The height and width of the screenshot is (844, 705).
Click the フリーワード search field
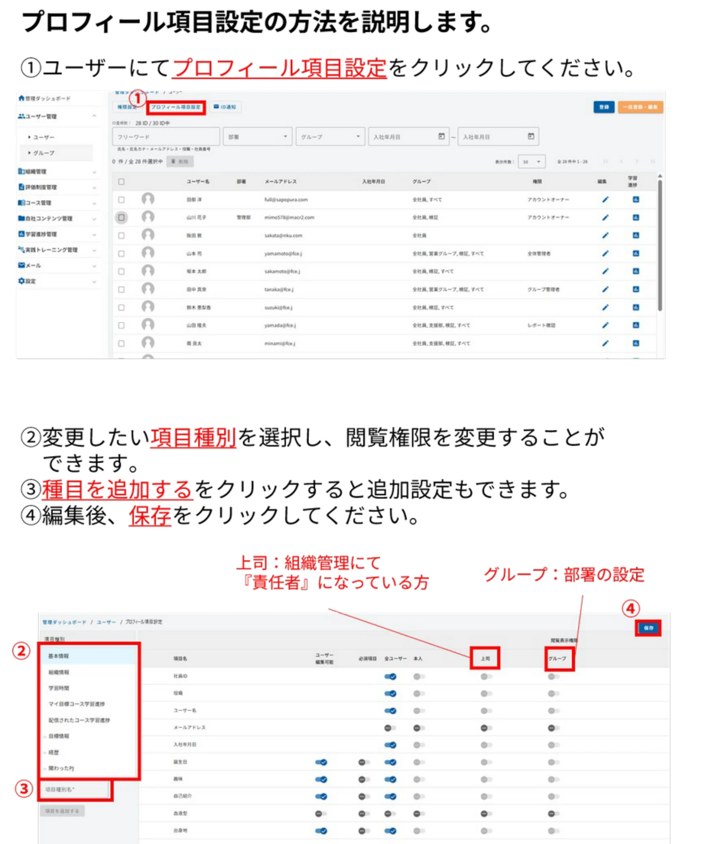pyautogui.click(x=166, y=137)
